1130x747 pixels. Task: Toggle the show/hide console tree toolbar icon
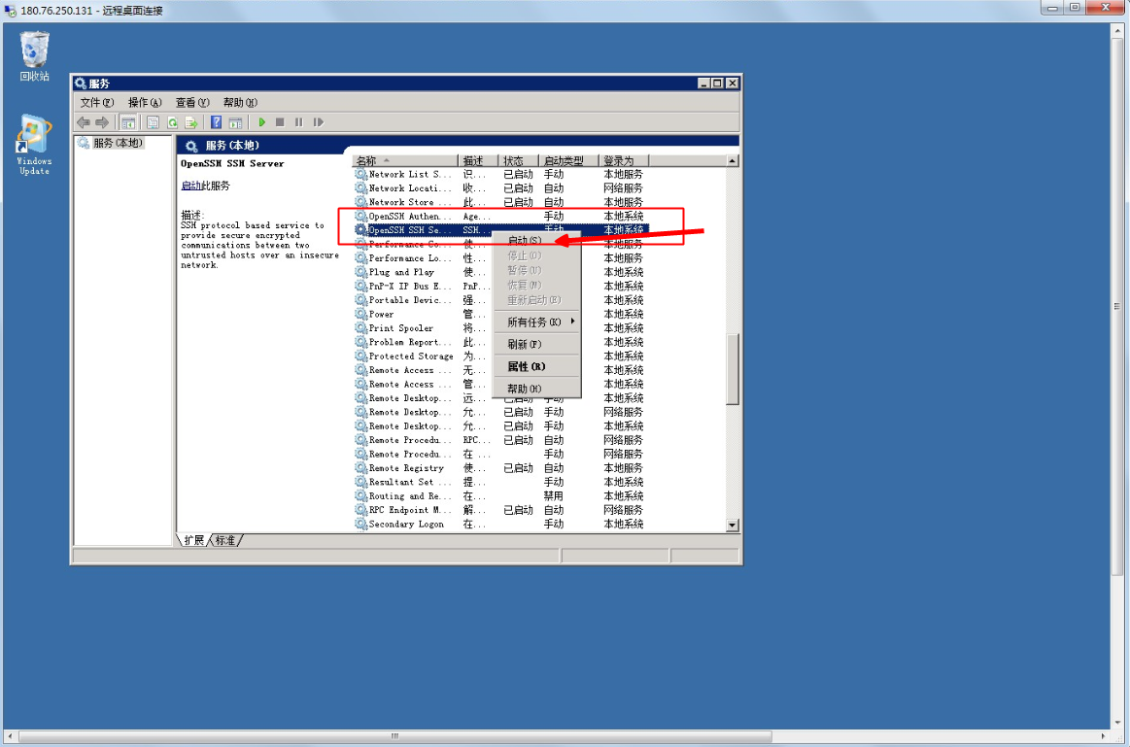(128, 122)
